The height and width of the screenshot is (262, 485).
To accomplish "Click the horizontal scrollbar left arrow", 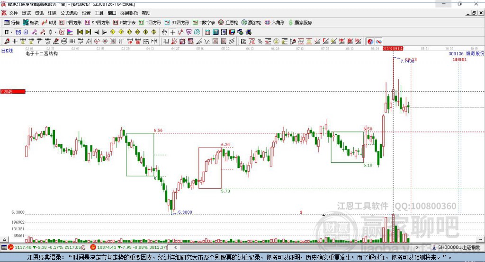I will coord(175,247).
